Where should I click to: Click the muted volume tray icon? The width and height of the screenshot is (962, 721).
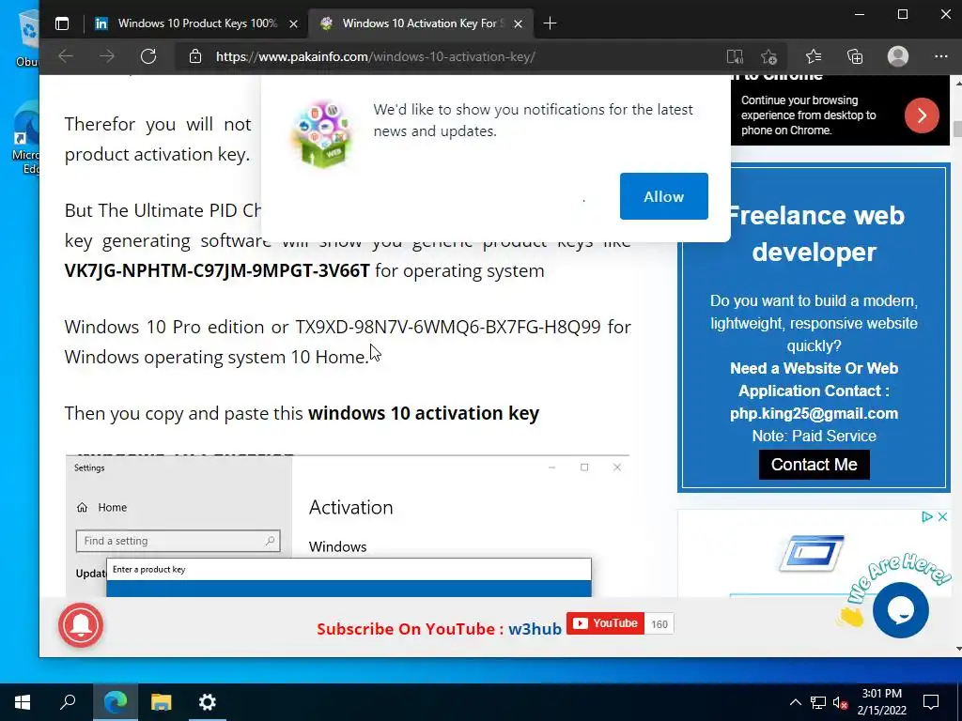point(840,702)
